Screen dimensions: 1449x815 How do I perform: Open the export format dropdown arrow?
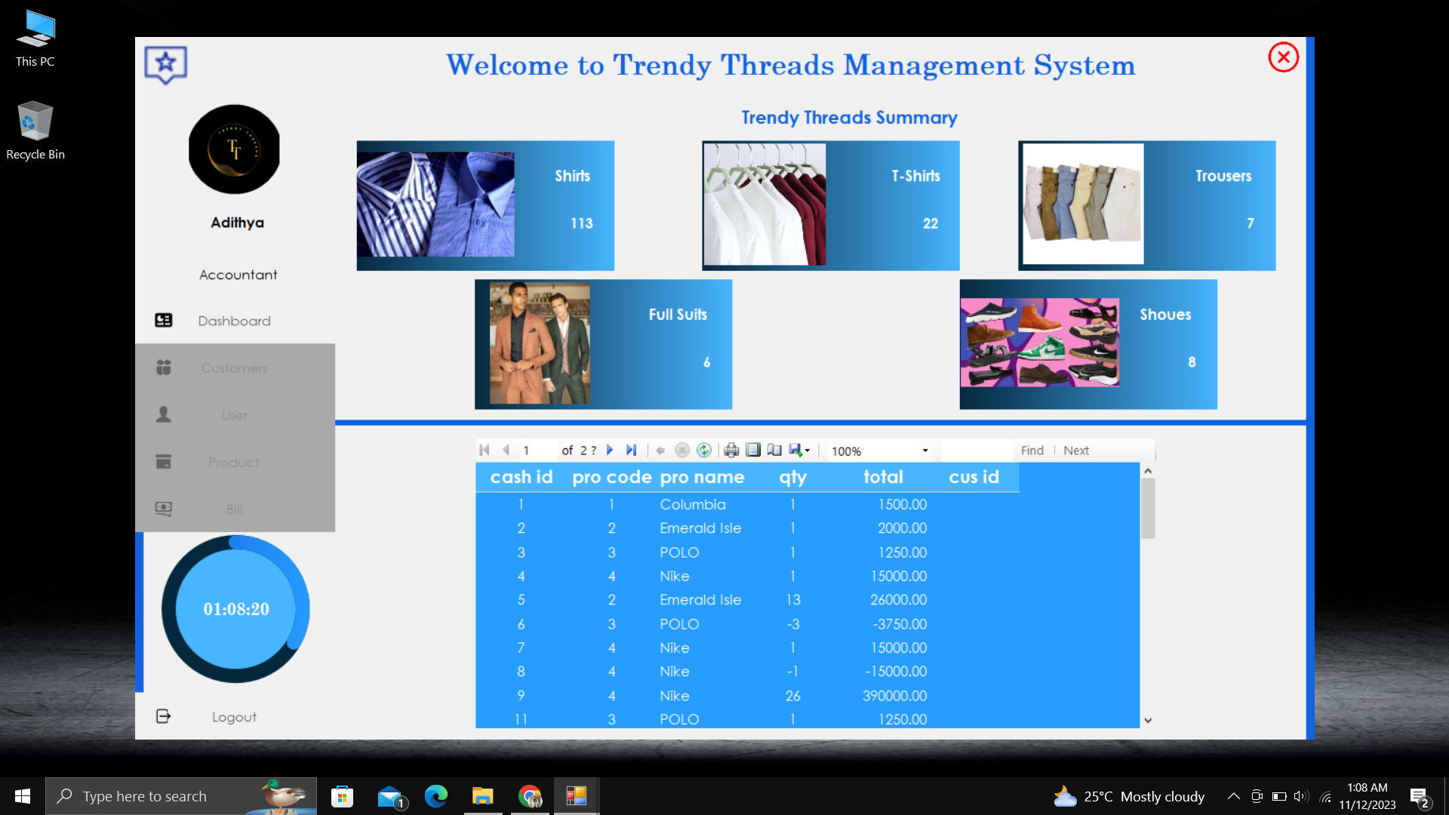point(809,450)
